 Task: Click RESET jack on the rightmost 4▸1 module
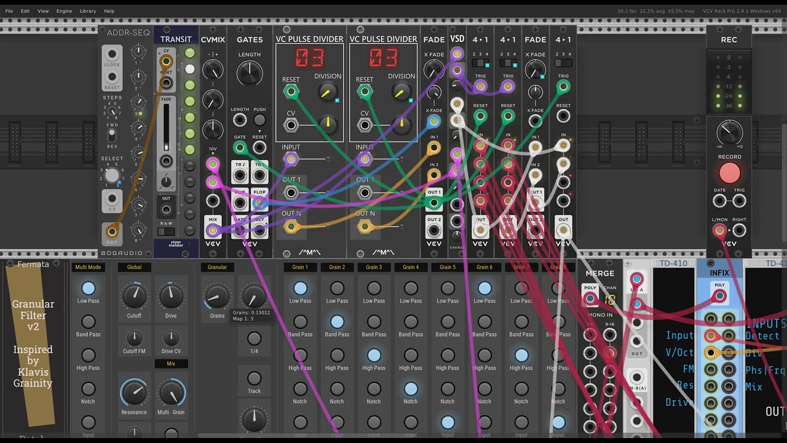click(x=563, y=116)
